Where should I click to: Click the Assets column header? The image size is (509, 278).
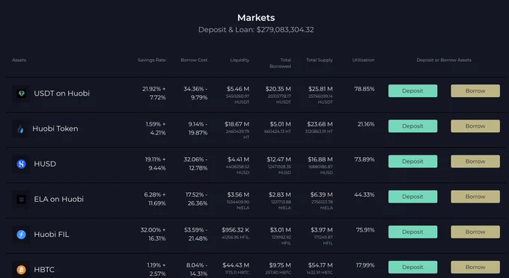pos(19,60)
